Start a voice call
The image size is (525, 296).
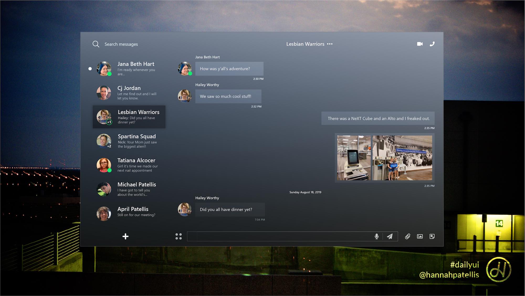[432, 44]
